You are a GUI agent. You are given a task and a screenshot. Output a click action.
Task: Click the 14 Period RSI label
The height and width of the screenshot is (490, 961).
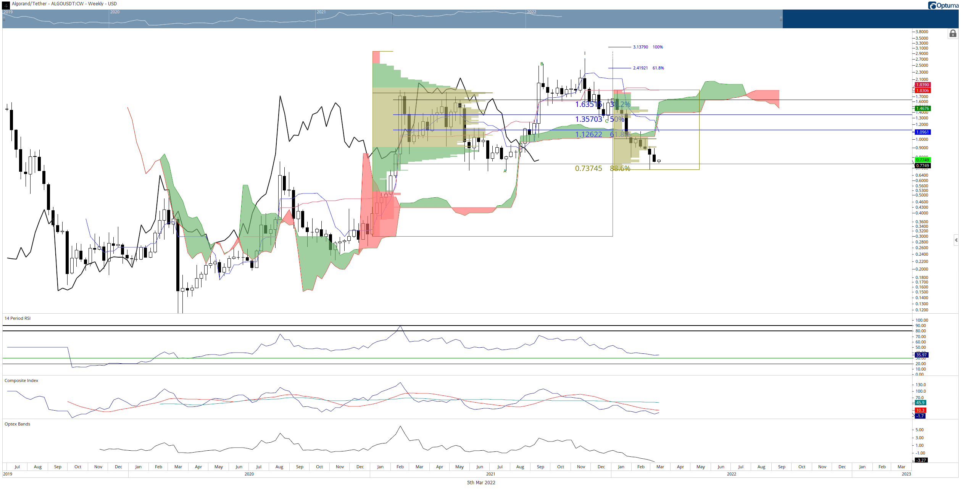[x=18, y=318]
